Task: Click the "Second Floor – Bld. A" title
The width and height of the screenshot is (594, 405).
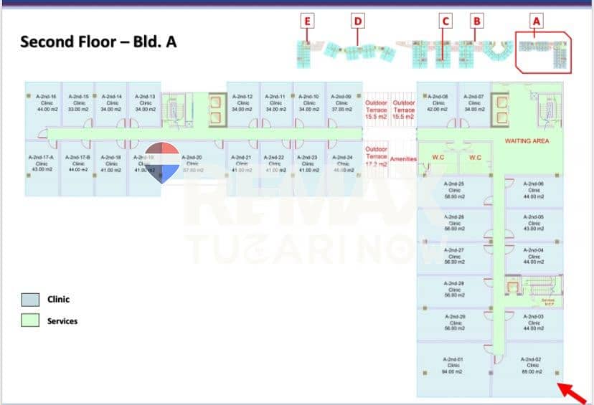Action: [x=98, y=42]
